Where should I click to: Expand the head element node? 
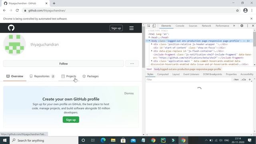(x=149, y=37)
